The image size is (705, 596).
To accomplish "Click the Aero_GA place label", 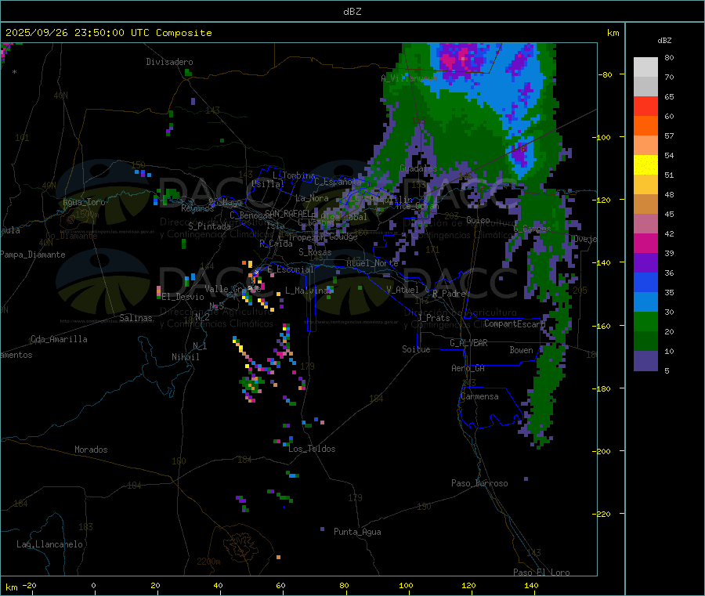I will tap(468, 369).
